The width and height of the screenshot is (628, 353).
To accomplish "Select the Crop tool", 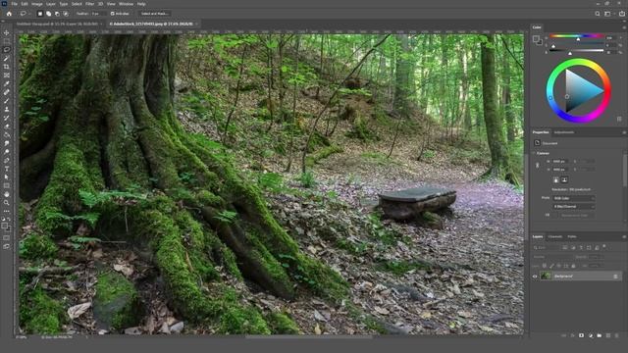I will 7,67.
